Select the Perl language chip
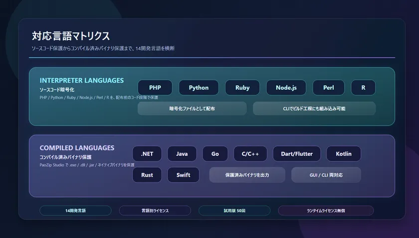 click(328, 88)
